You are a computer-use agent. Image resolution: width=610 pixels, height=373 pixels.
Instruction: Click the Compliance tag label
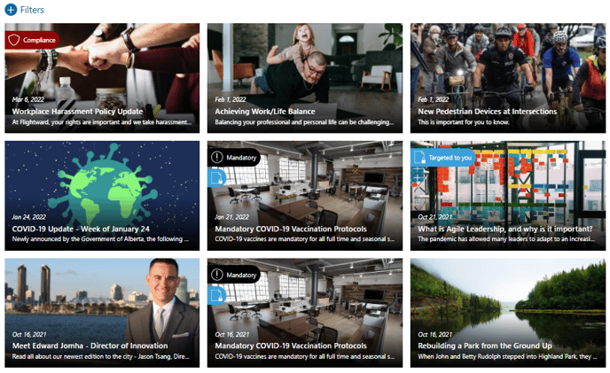(39, 40)
